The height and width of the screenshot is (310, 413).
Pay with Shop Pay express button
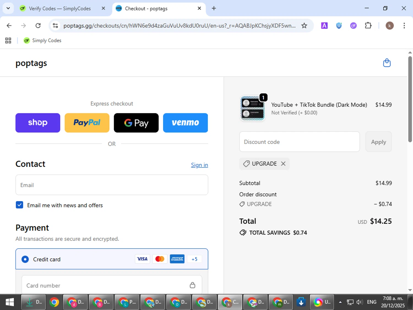click(38, 123)
